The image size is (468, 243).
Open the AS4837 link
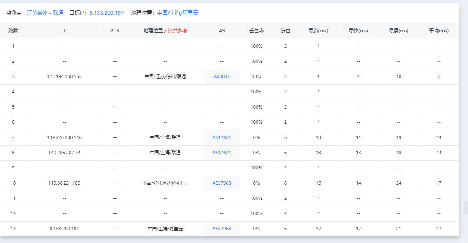(x=222, y=76)
